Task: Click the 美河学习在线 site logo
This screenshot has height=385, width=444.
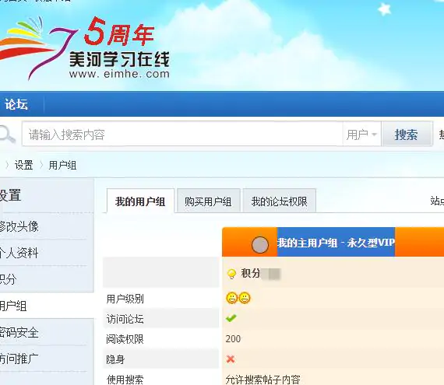Action: 85,48
